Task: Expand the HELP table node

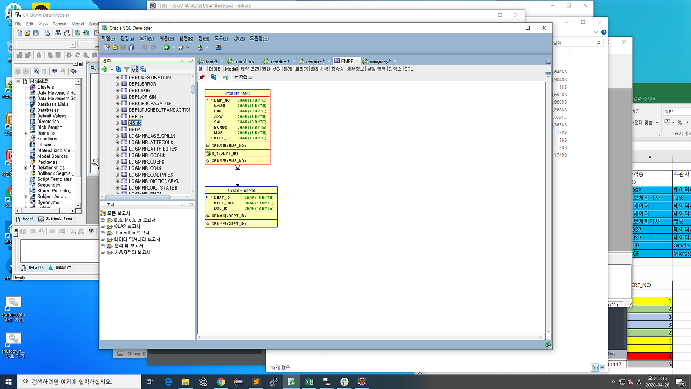Action: 117,130
